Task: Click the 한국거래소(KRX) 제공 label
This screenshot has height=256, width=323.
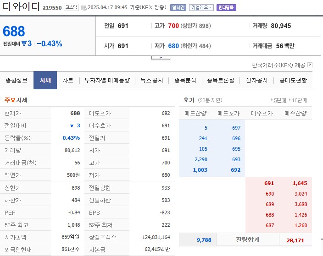Action: coord(278,65)
